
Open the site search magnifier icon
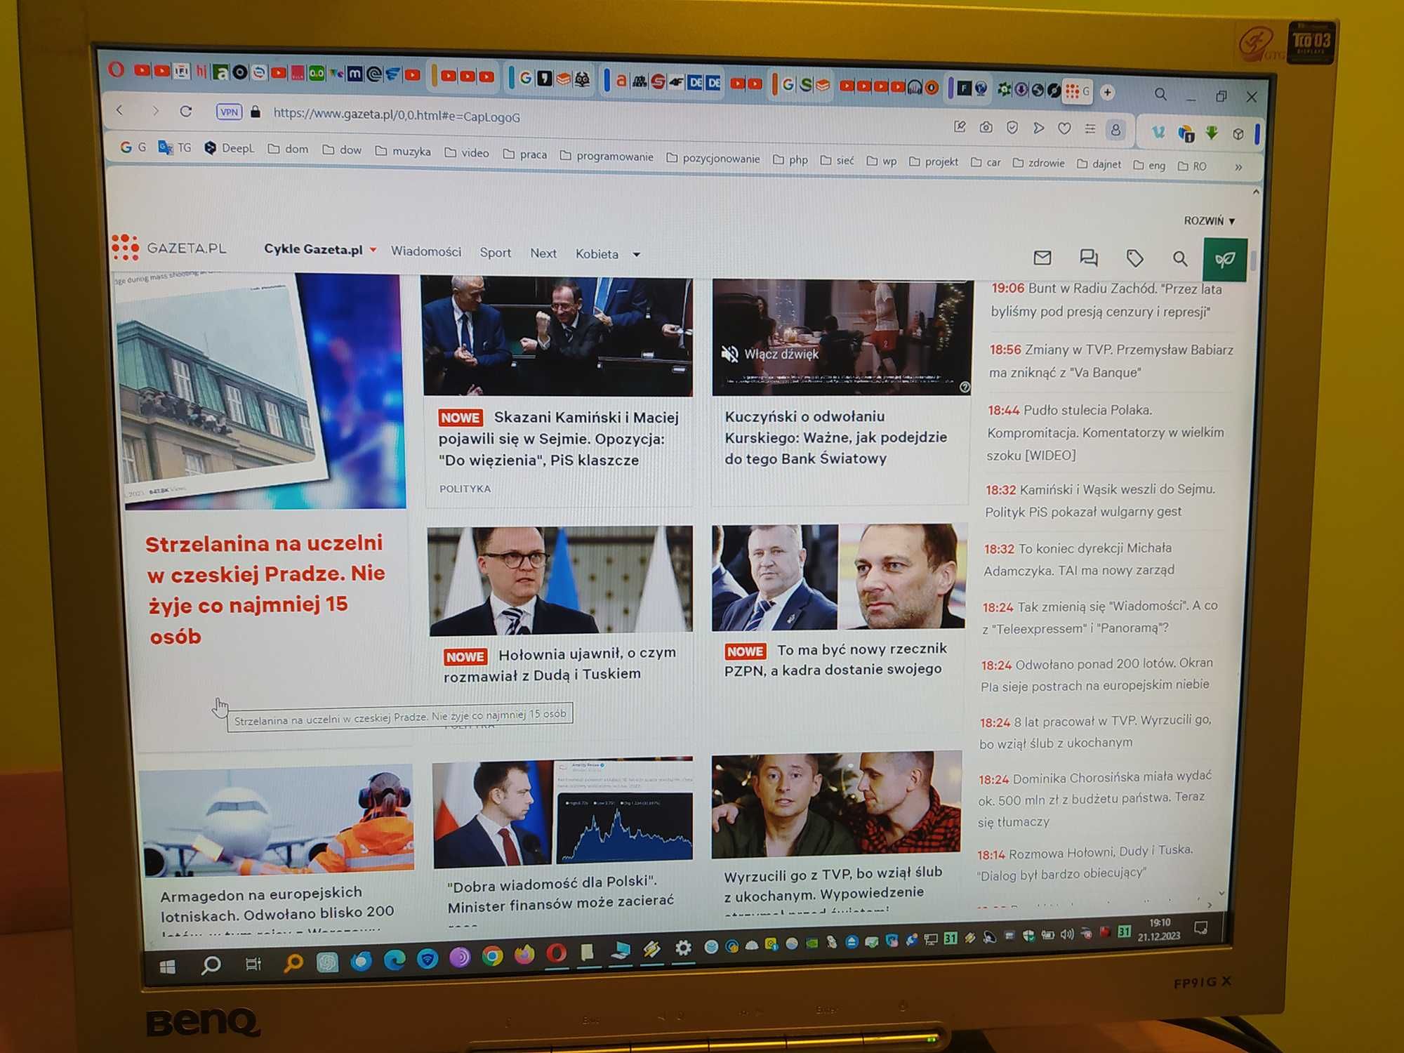[x=1180, y=259]
